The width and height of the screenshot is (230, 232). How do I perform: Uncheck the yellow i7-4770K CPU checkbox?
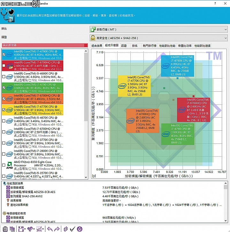pos(4,110)
